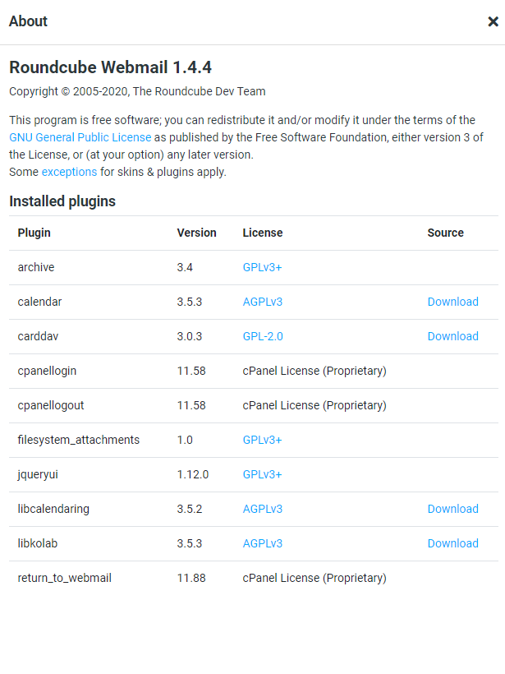This screenshot has width=505, height=674.
Task: Open the exceptions link for skins
Action: click(x=69, y=171)
